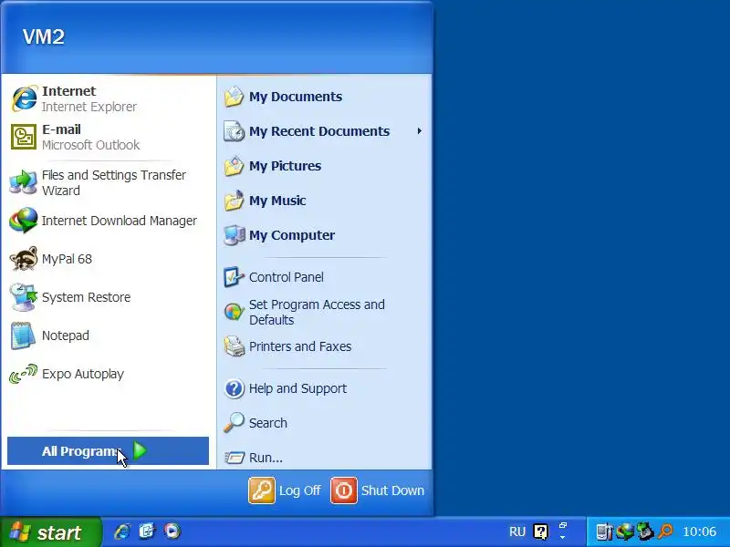
Task: Click the MyPal 68 text label
Action: click(67, 259)
